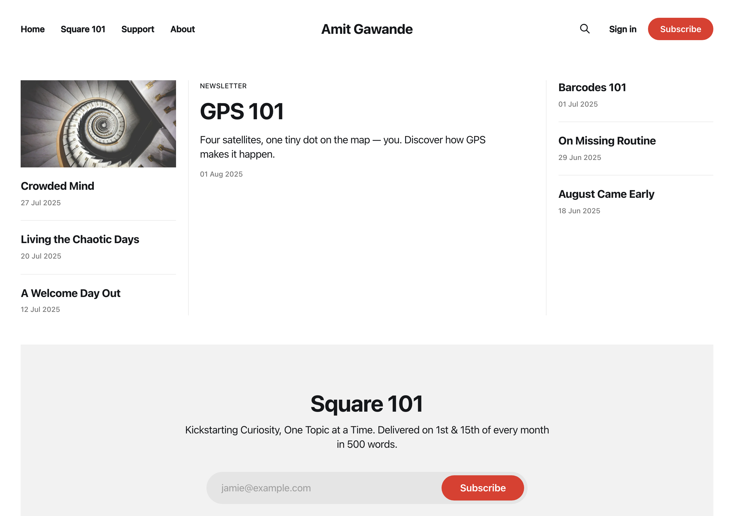Image resolution: width=734 pixels, height=516 pixels.
Task: Open the On Missing Routine post
Action: coord(607,141)
